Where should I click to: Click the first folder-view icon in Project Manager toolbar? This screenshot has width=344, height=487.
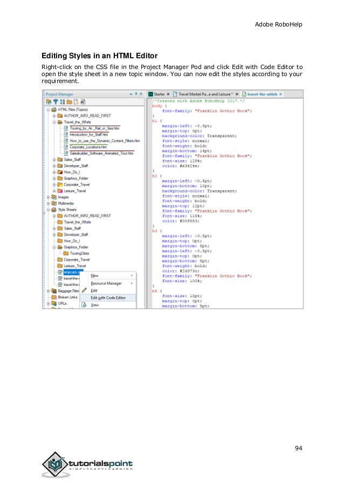click(49, 102)
